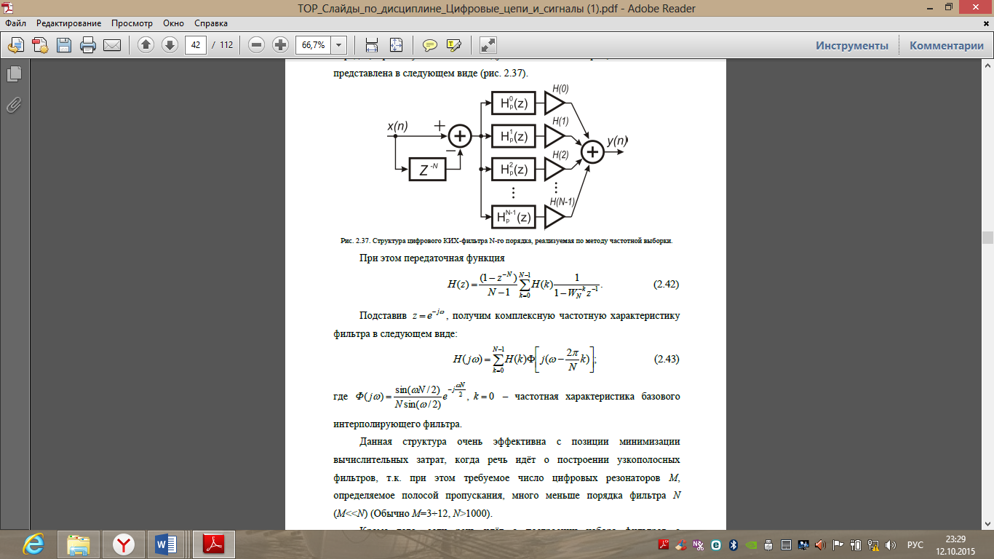This screenshot has width=994, height=559.
Task: Click the fit one full page icon
Action: click(x=396, y=45)
